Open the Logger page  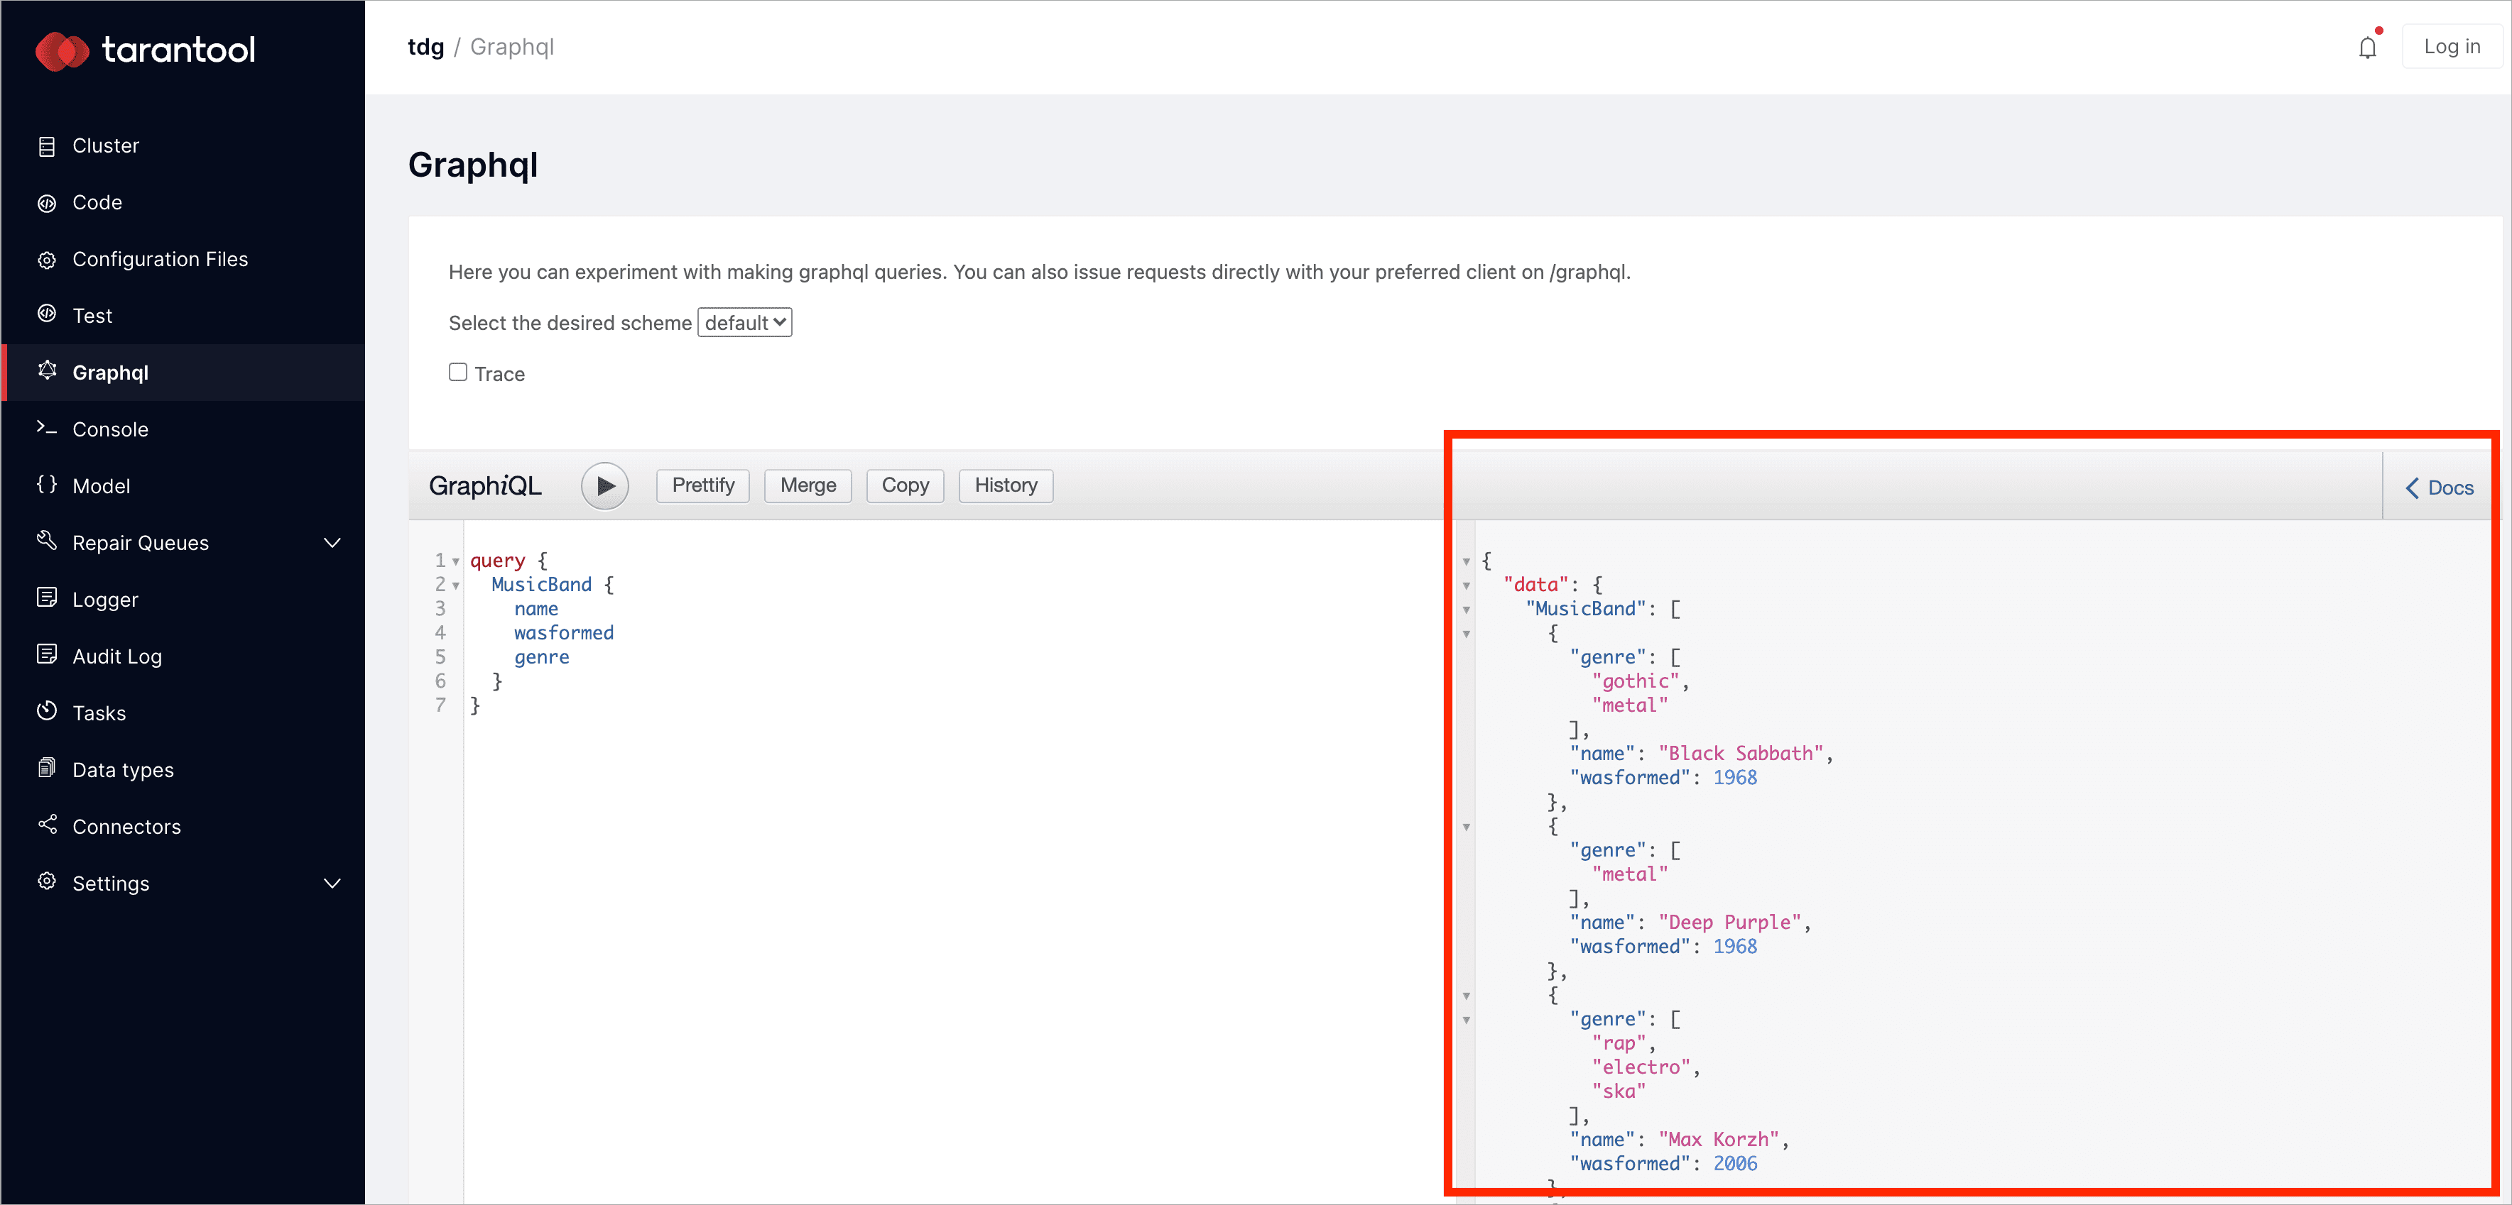click(x=183, y=600)
